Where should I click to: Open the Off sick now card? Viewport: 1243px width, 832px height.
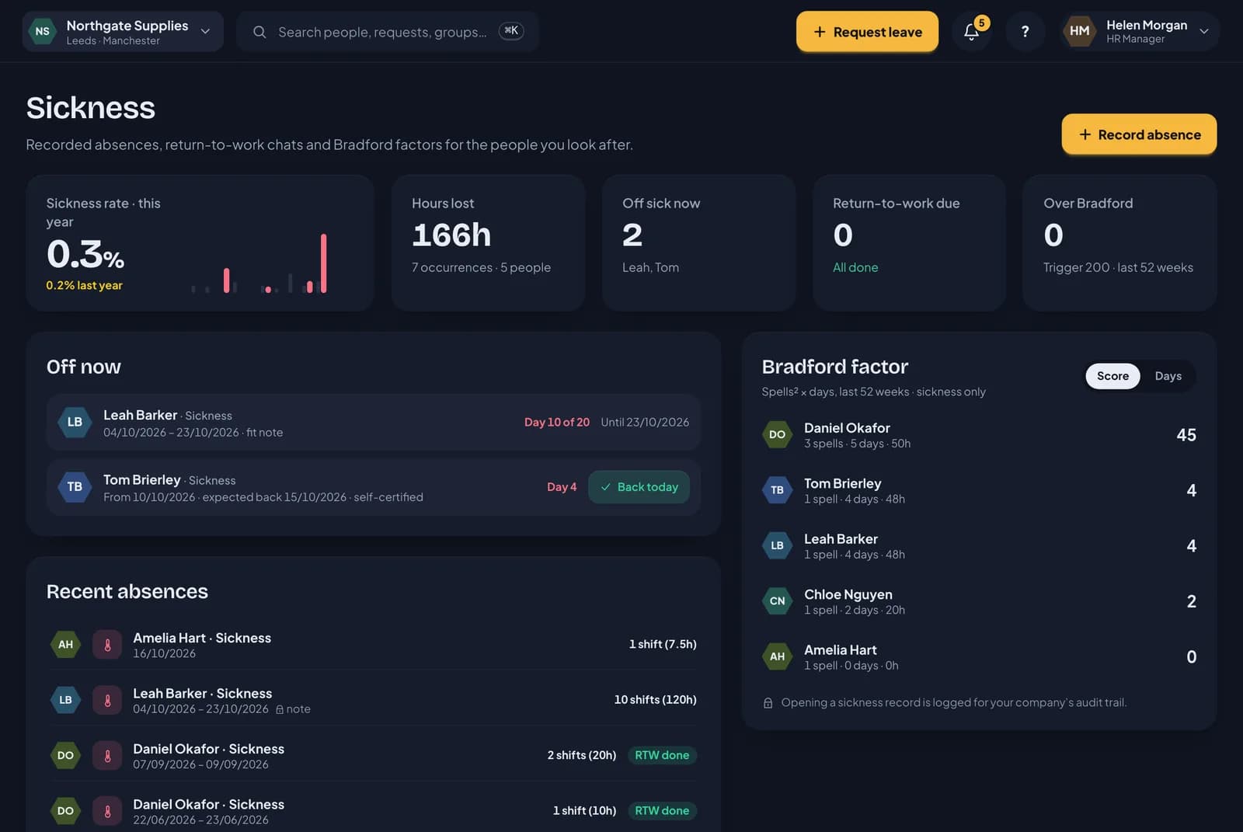tap(698, 243)
